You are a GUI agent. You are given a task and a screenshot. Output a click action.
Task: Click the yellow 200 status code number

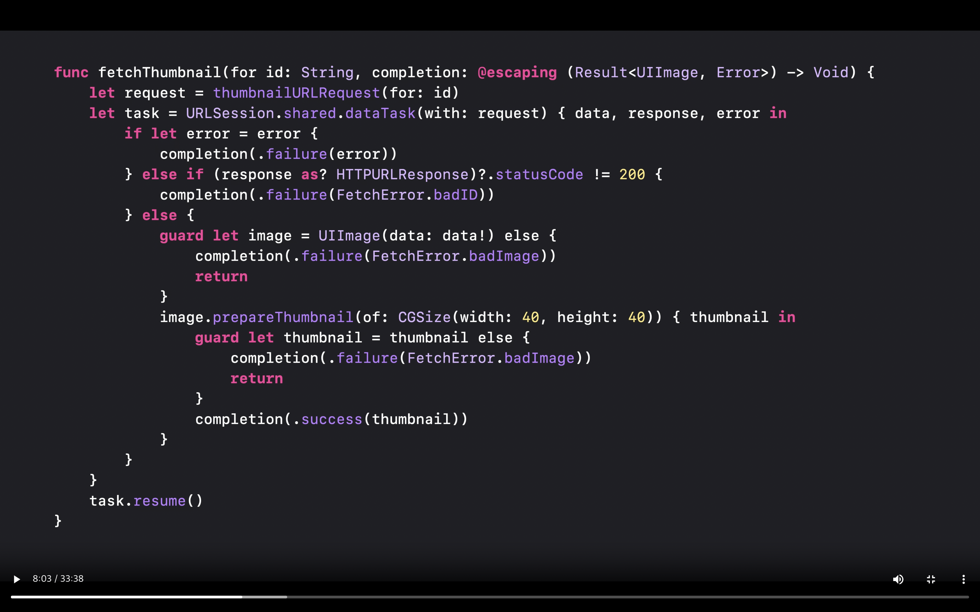pyautogui.click(x=632, y=174)
